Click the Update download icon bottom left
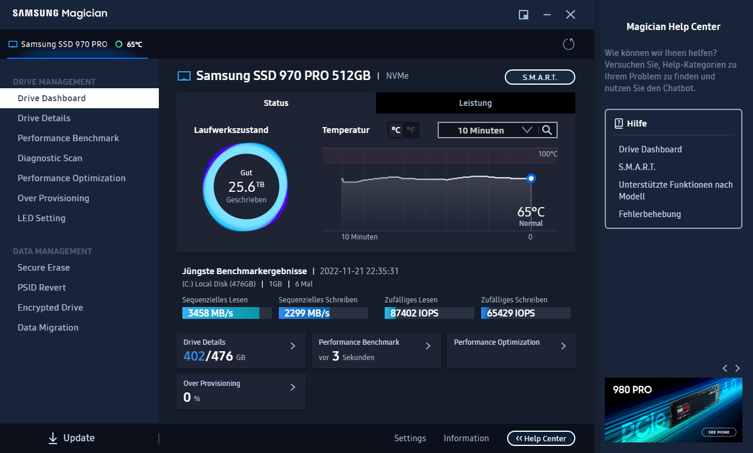The image size is (753, 453). click(53, 438)
